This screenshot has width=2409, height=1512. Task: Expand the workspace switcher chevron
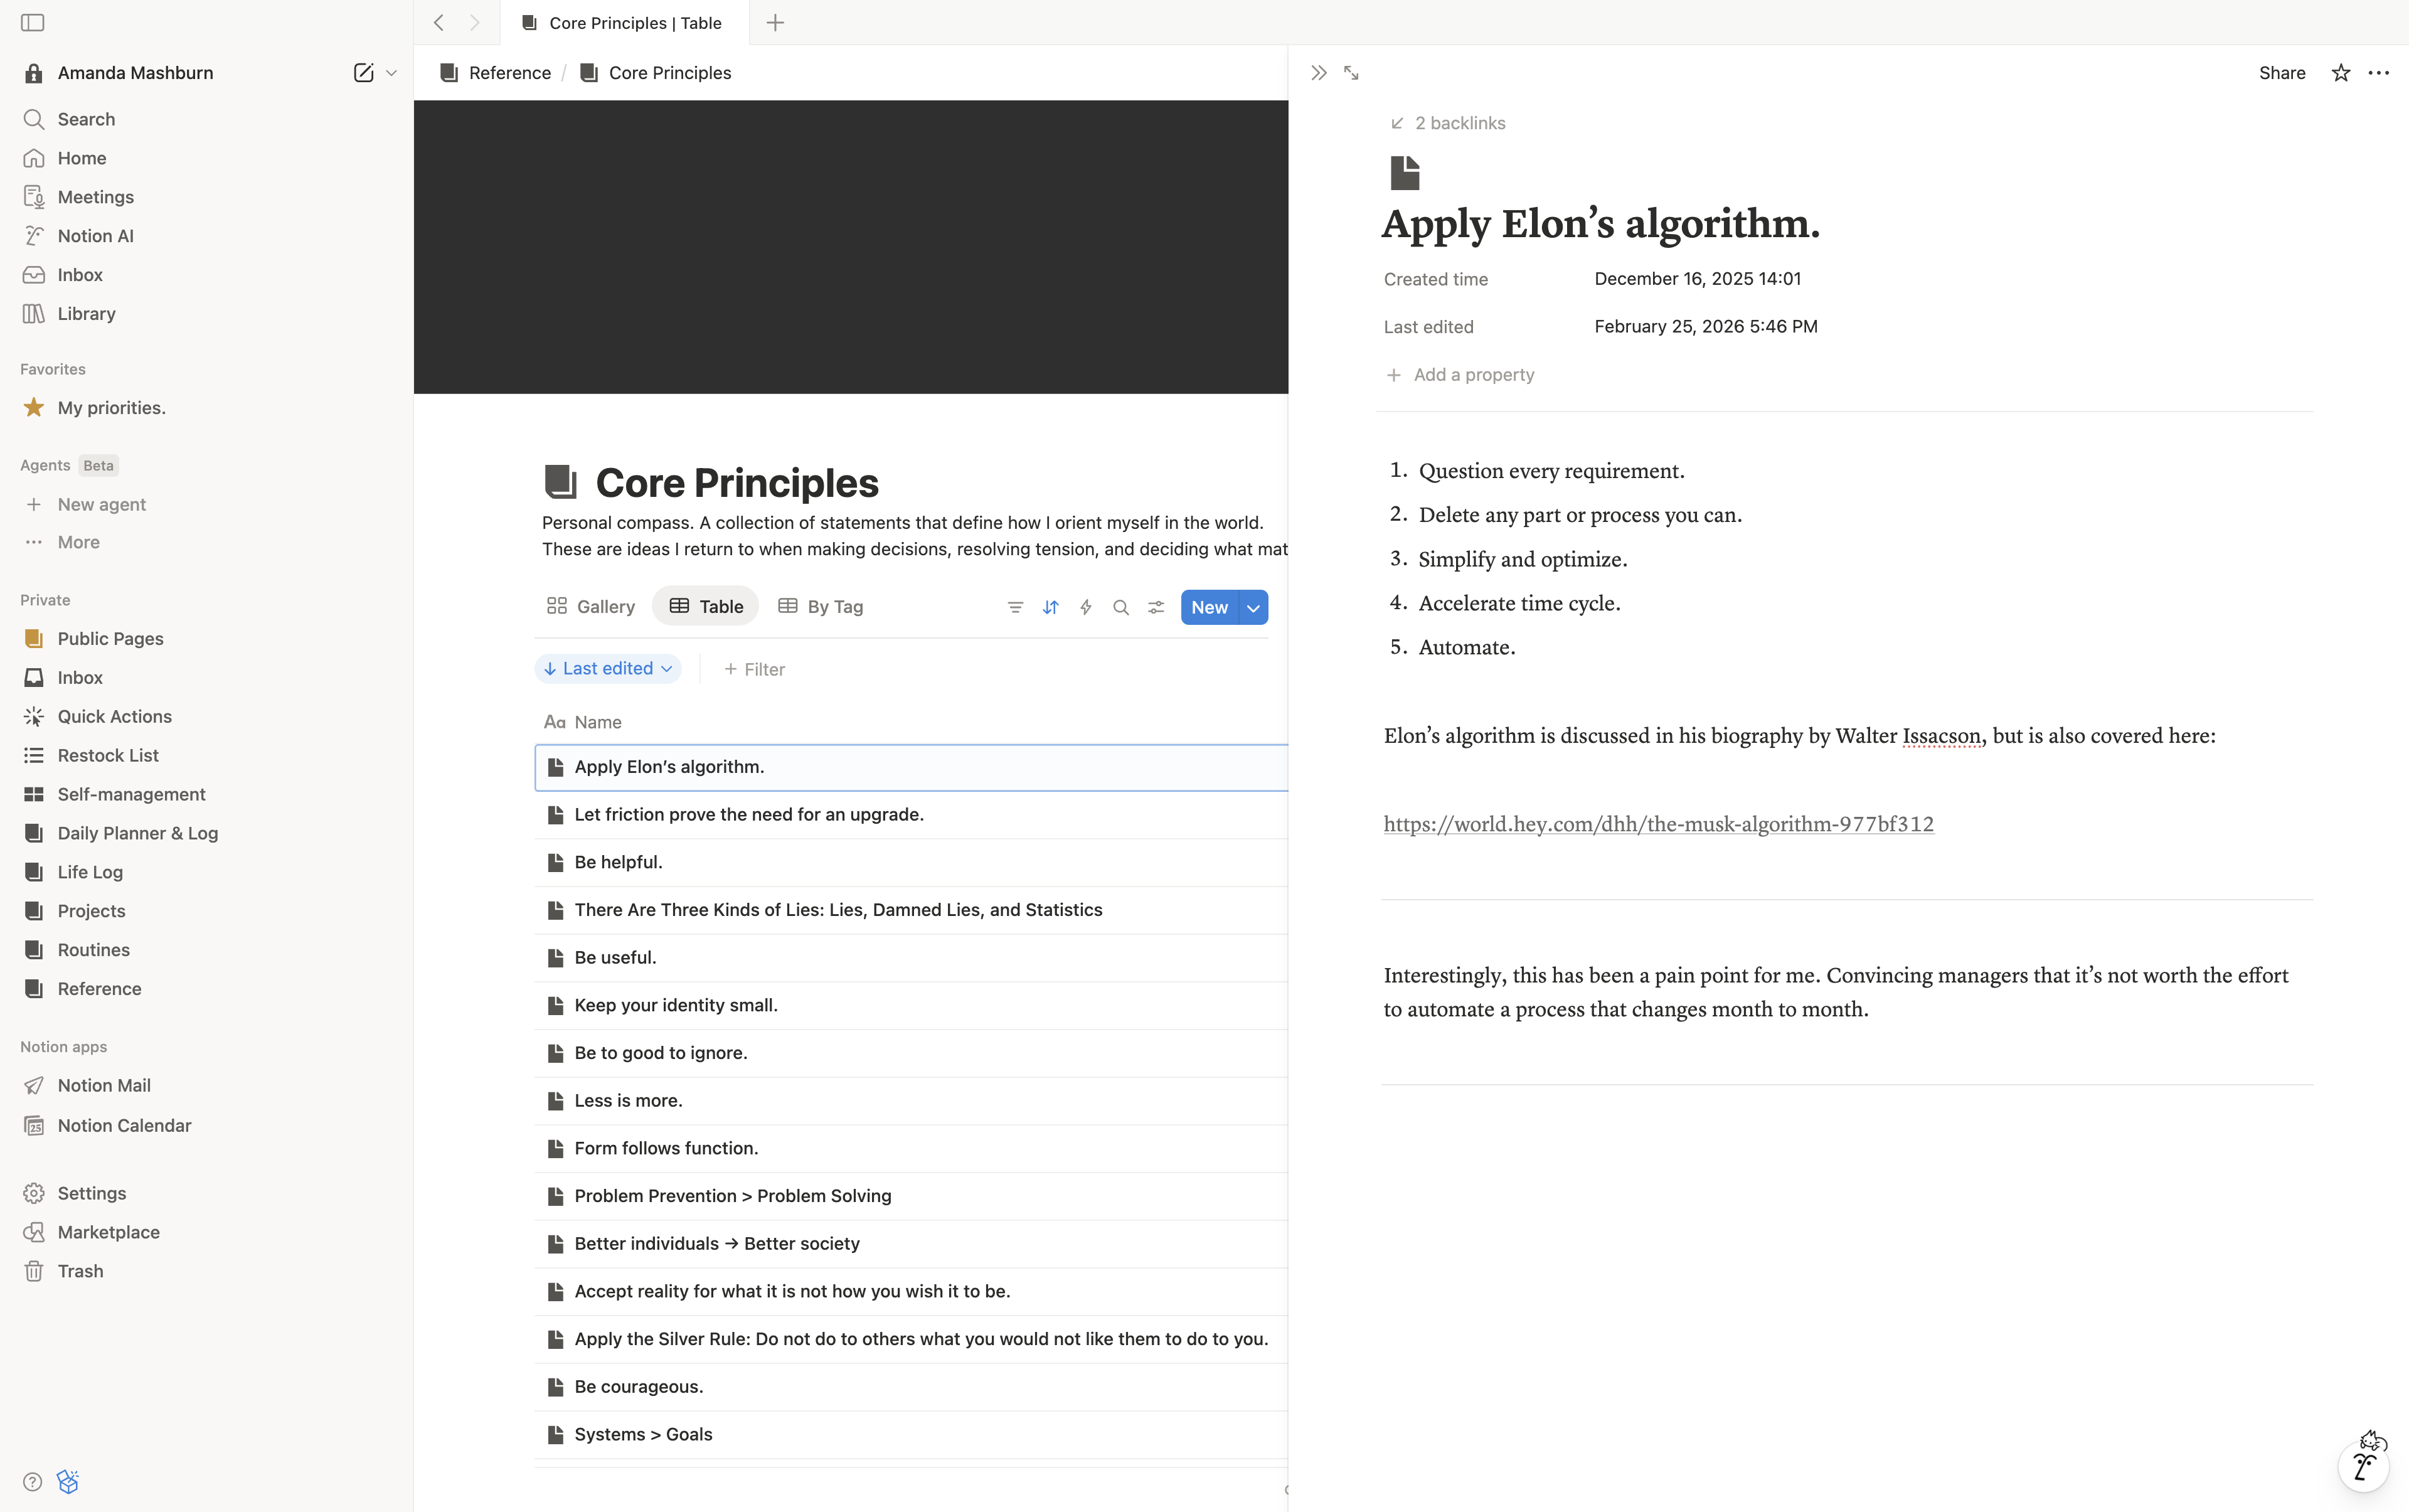point(392,73)
